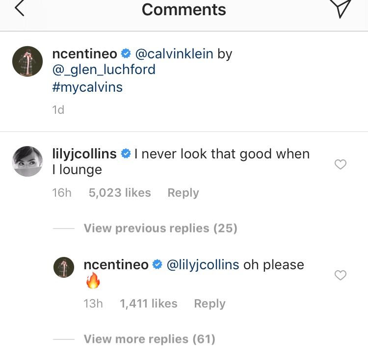View the 5,023 likes list
Viewport: 368px width, 359px height.
click(120, 193)
